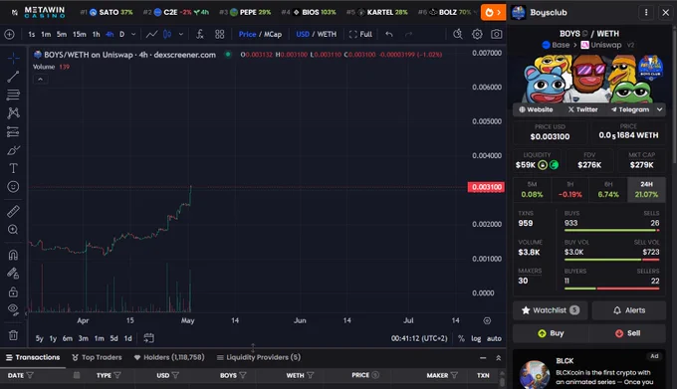Open time zone 00:41:12 (UTC+2) menu
The height and width of the screenshot is (389, 677).
pos(419,338)
